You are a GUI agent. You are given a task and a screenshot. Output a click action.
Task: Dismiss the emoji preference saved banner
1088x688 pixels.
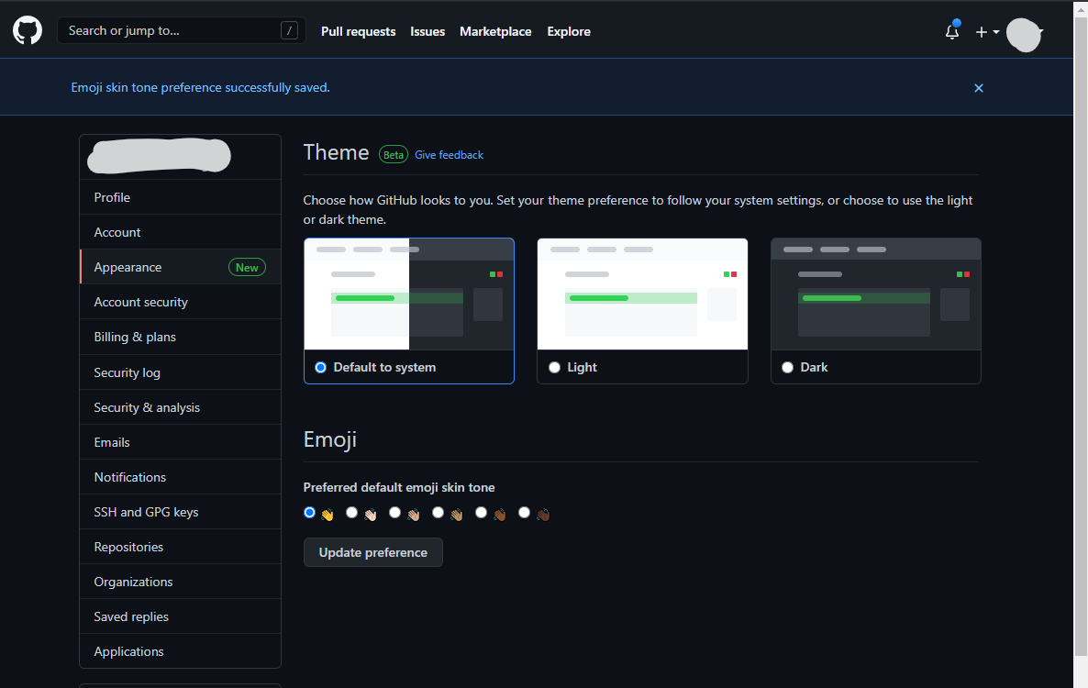pos(978,88)
